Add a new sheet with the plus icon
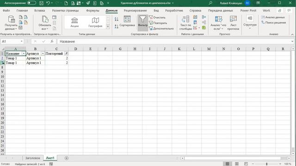This screenshot has height=166, width=296. tap(67, 158)
